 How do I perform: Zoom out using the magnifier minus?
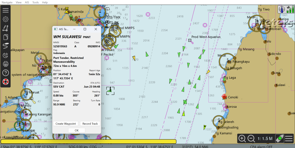click(x=251, y=138)
